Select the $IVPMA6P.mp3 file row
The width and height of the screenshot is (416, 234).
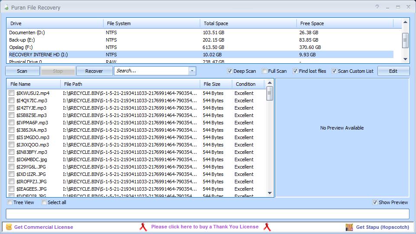click(x=136, y=123)
